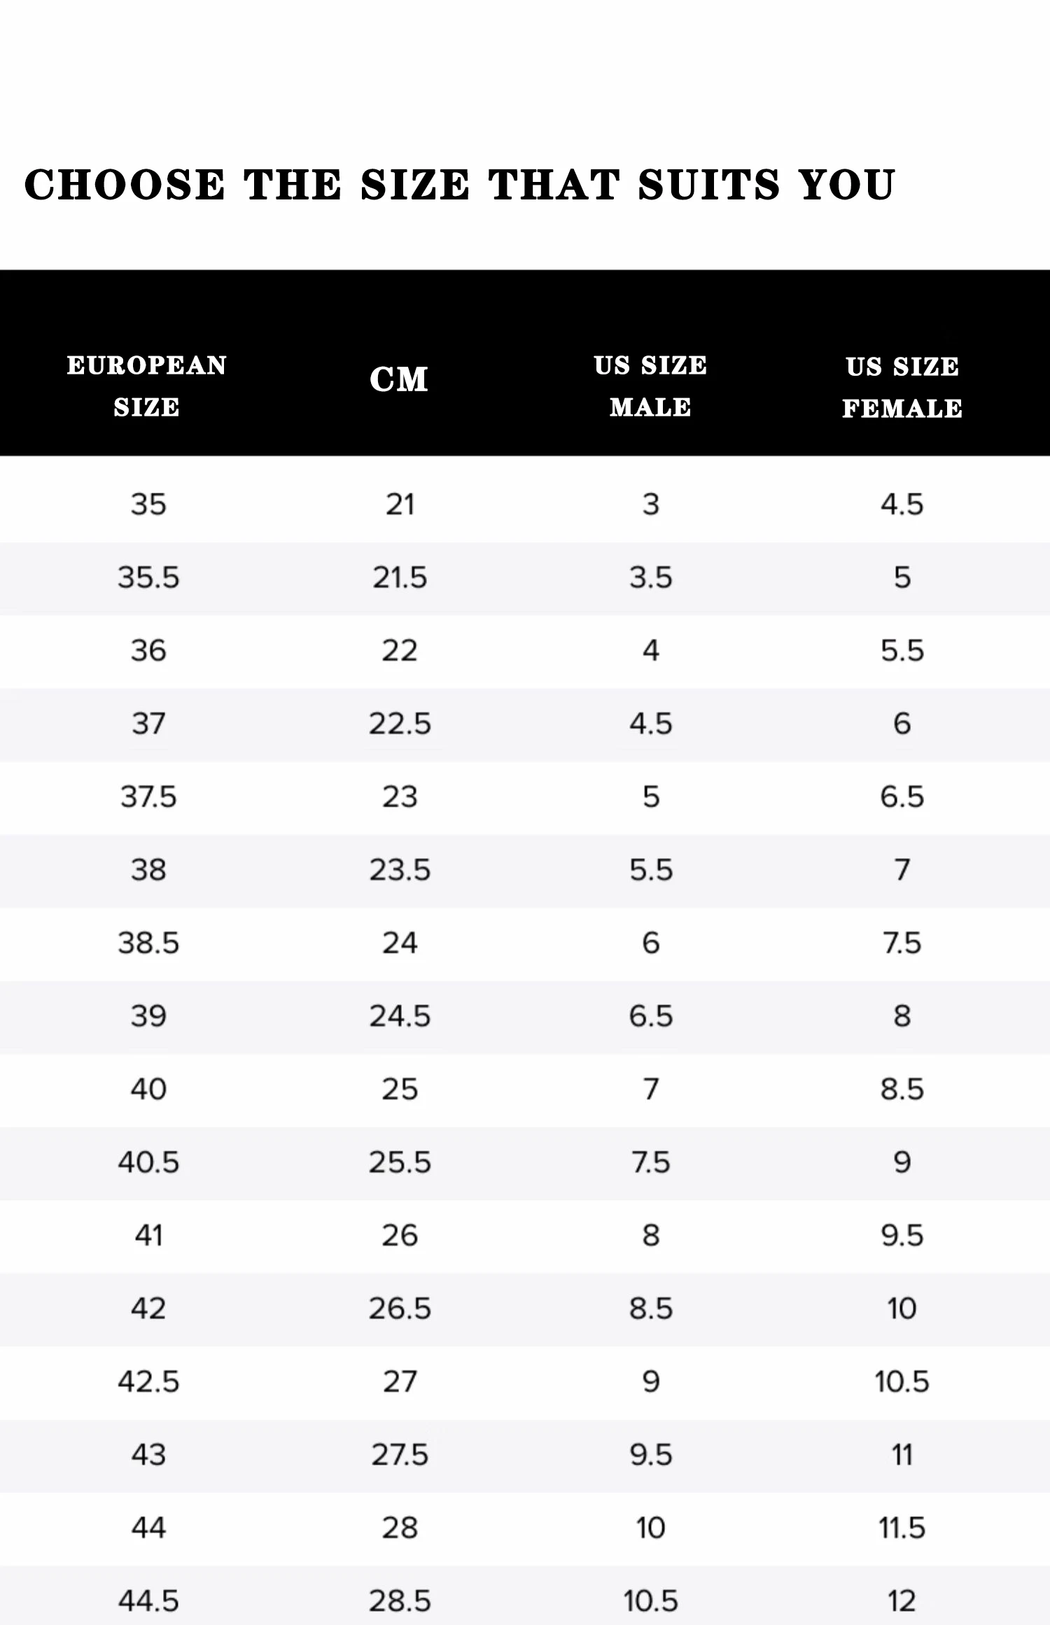Select European size 40 cell

148,1089
